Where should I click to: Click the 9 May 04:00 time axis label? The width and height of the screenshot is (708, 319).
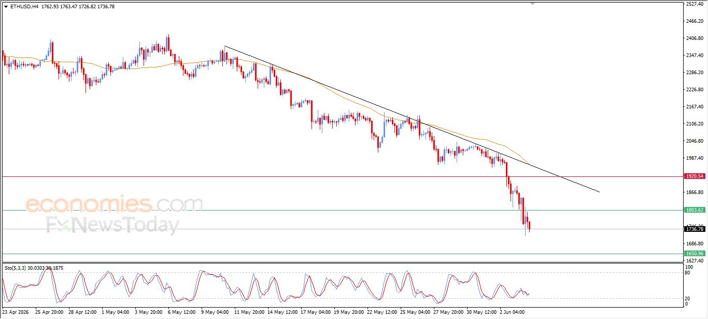pyautogui.click(x=214, y=313)
